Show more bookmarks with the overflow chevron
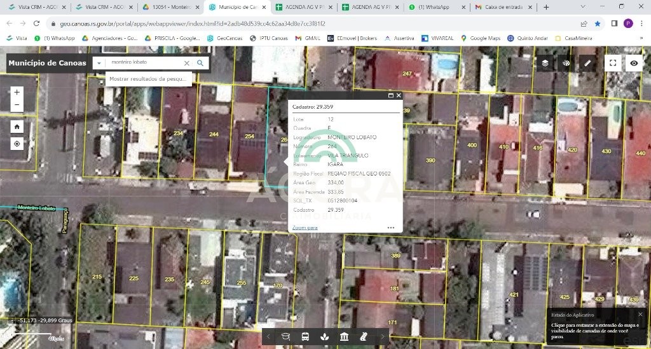Screen dimensions: 651x349 (641, 38)
